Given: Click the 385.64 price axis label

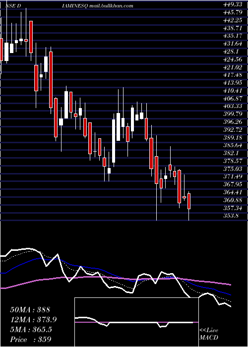Looking at the screenshot, I should [234, 146].
